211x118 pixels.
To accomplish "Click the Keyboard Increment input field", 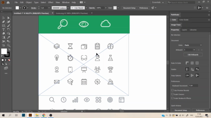I will [194, 86].
